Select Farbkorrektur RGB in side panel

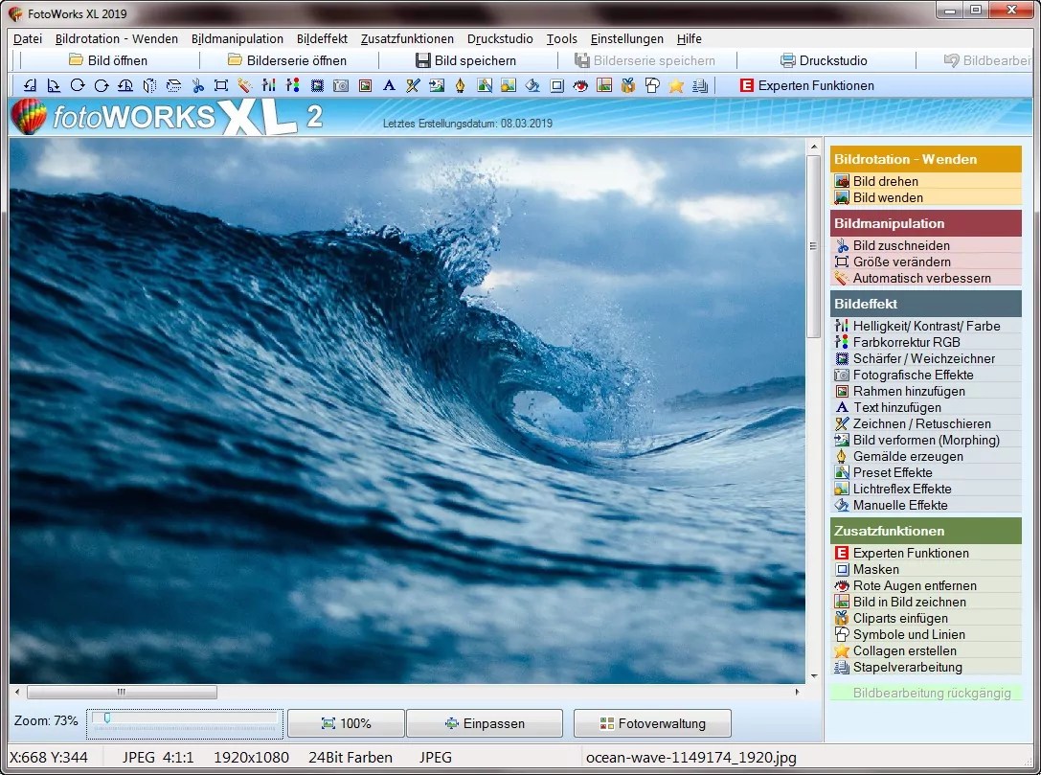point(925,342)
